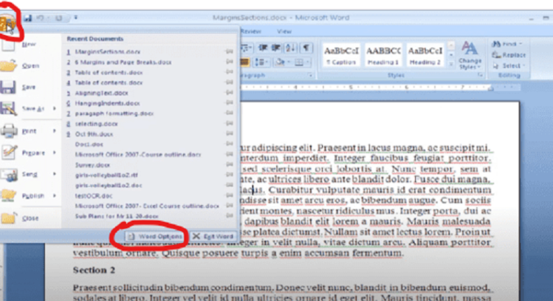Click the round Office button
553x301 pixels.
point(8,23)
